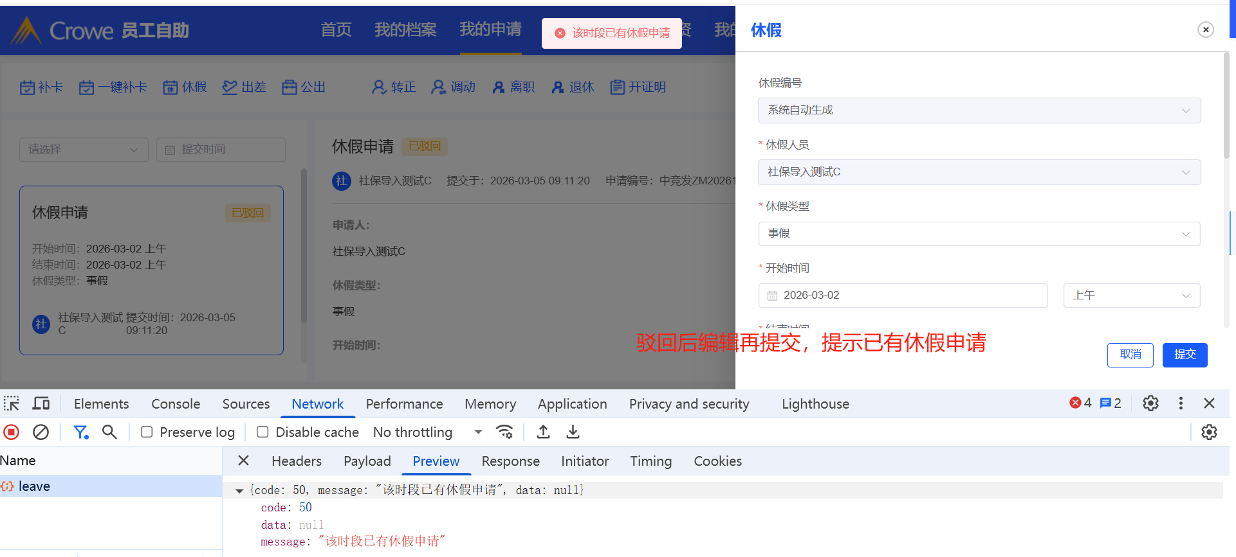
Task: Open the Cookies tab
Action: point(717,461)
